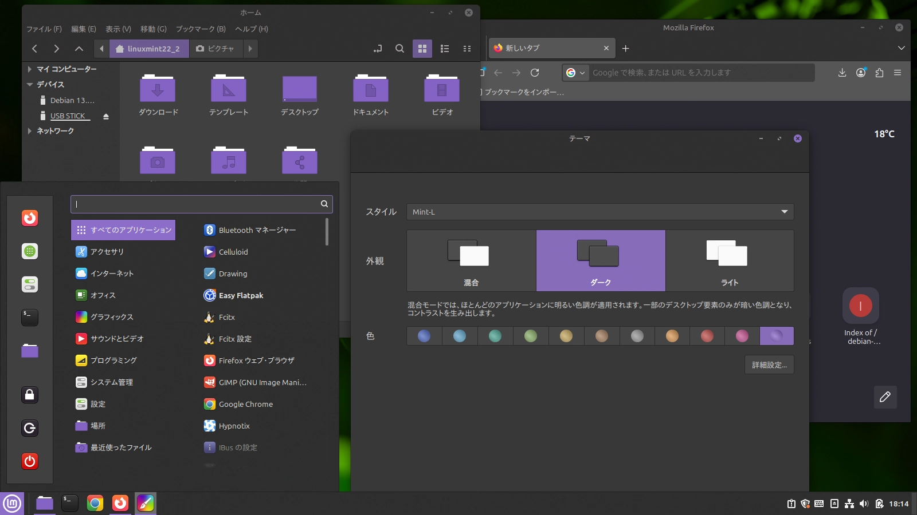Open the ビデオ folder
The height and width of the screenshot is (515, 917).
tap(442, 95)
